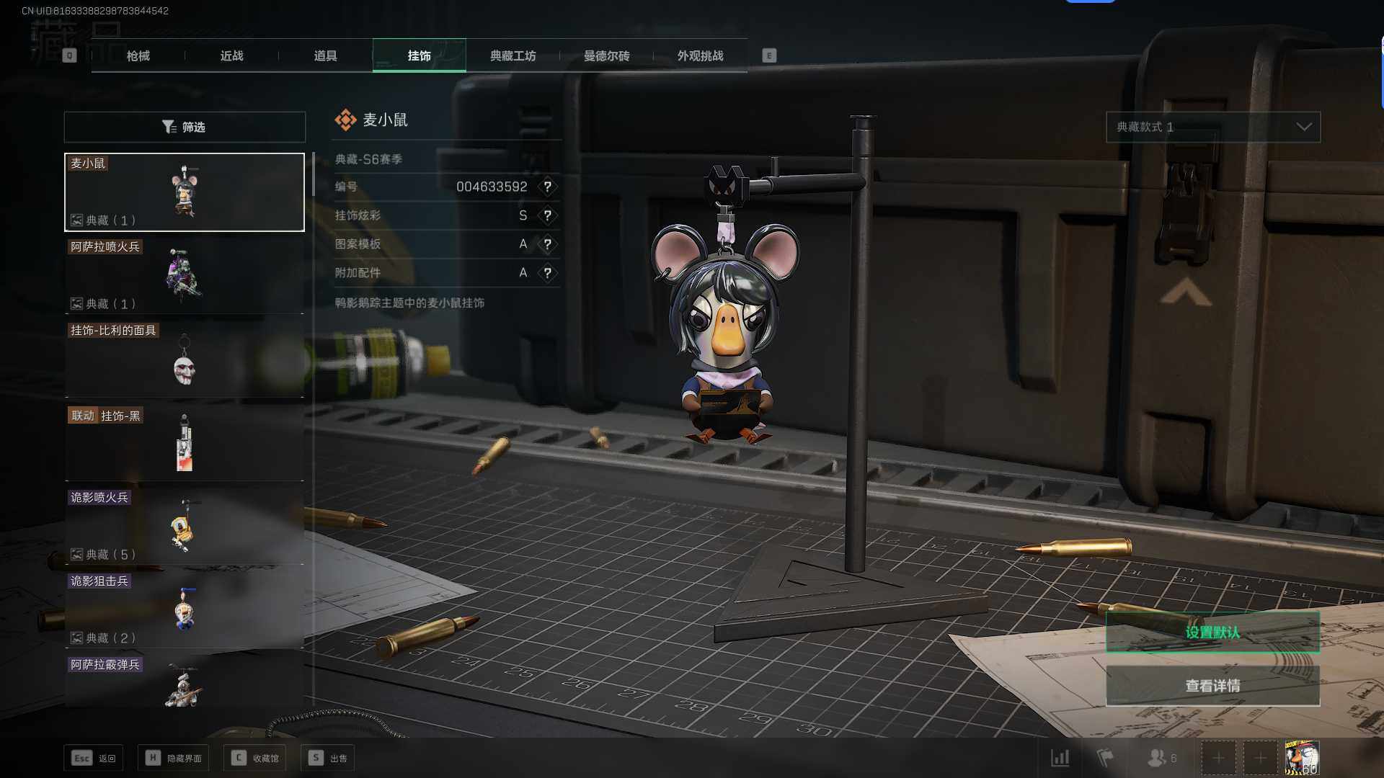Click the help icon beside 编号
The image size is (1384, 778).
click(547, 187)
